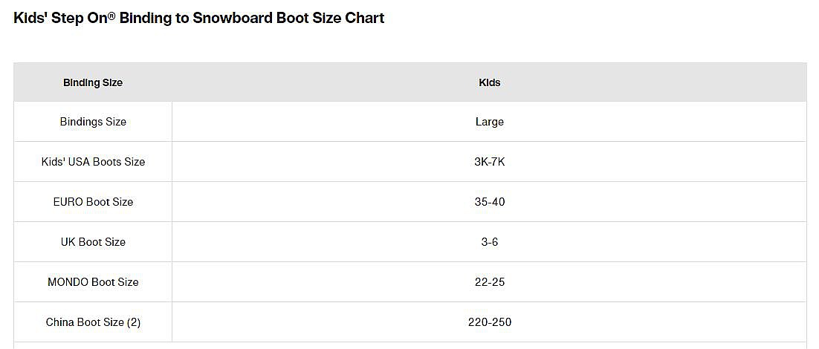
Task: Click the "3K-7K" USA boot size value
Action: coord(489,162)
